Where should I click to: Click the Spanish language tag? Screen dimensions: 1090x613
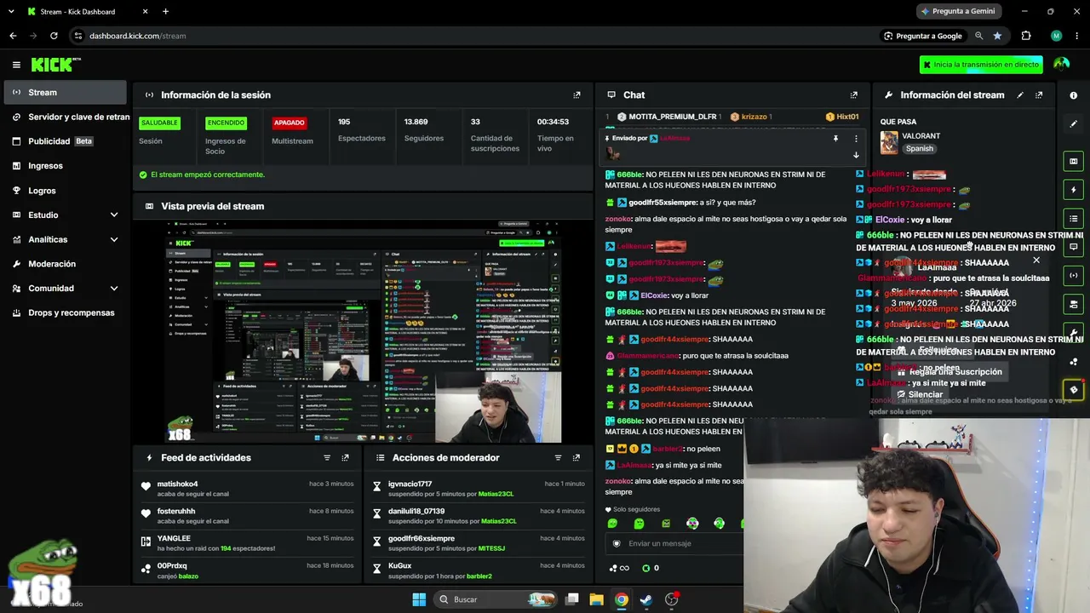920,149
